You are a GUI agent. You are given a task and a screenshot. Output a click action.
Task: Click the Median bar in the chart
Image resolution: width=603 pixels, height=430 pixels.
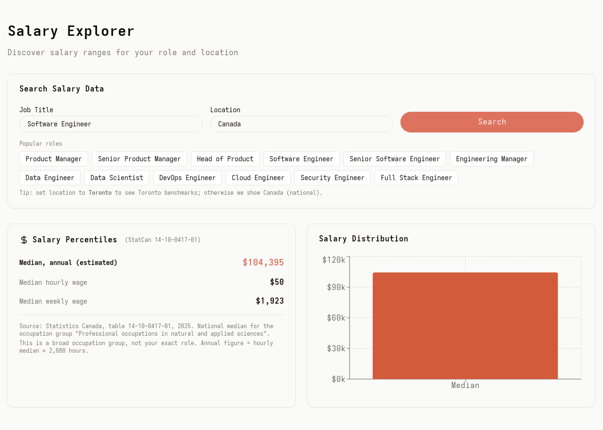point(465,326)
